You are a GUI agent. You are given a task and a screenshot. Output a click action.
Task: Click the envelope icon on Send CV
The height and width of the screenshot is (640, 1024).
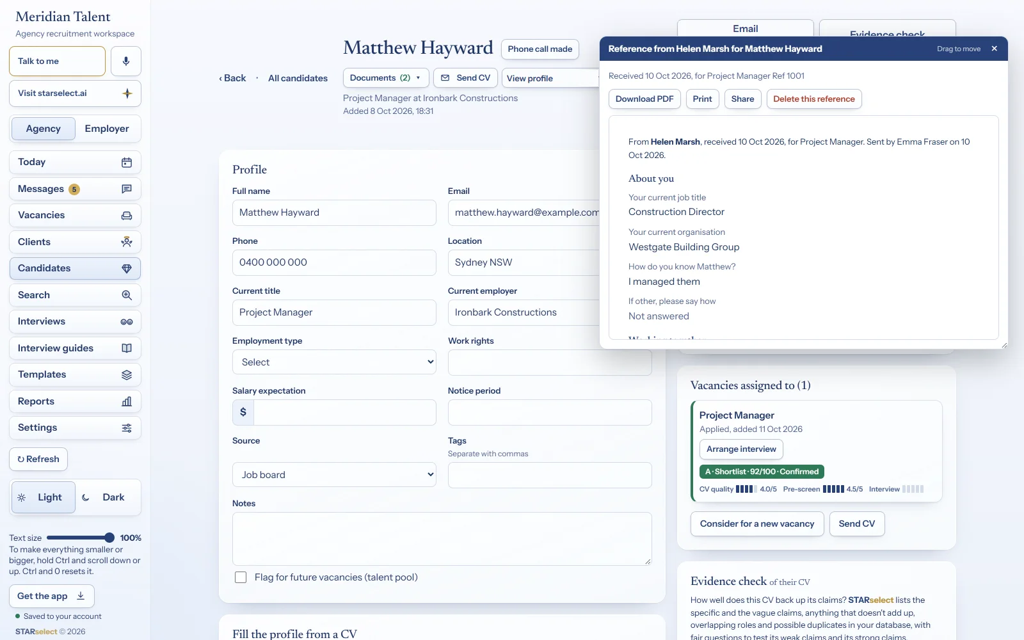pos(445,78)
